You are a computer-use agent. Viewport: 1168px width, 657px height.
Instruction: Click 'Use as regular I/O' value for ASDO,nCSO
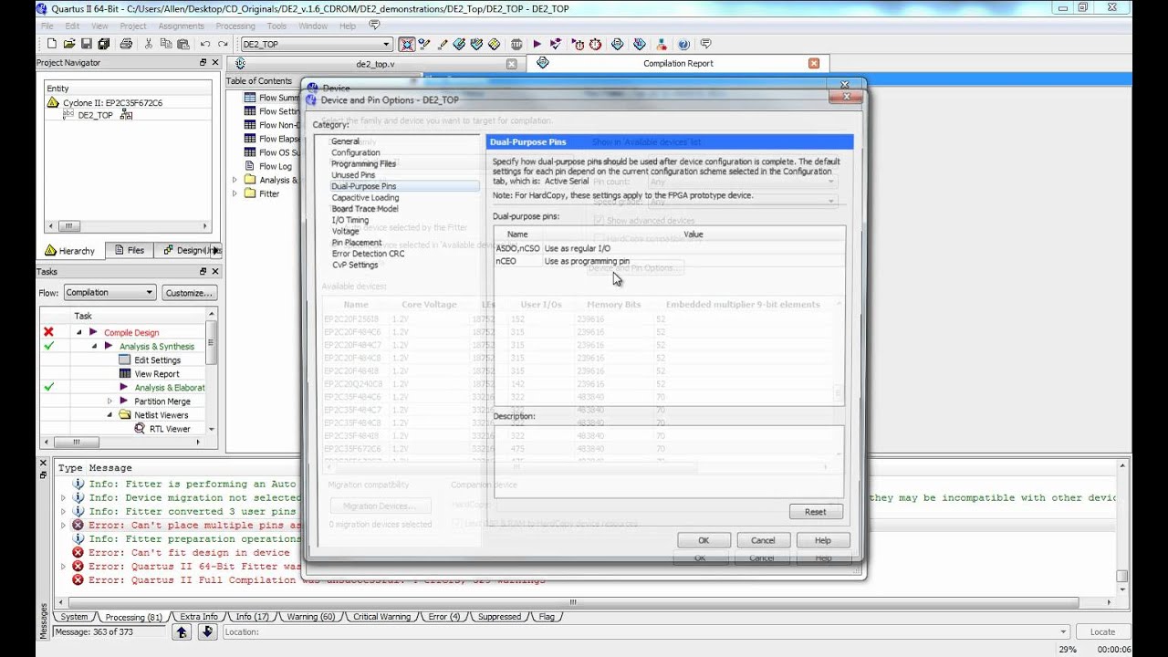click(578, 248)
